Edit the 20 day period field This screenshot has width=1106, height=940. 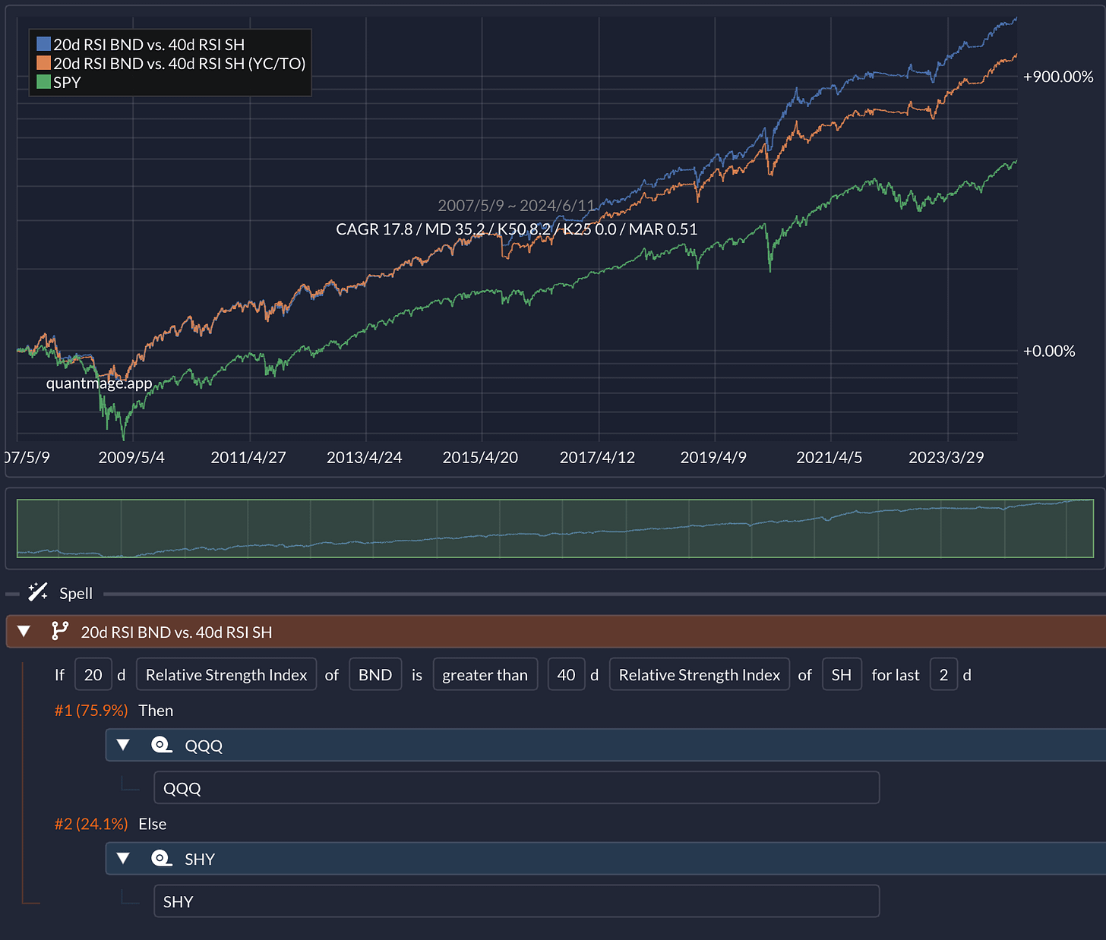(x=93, y=674)
